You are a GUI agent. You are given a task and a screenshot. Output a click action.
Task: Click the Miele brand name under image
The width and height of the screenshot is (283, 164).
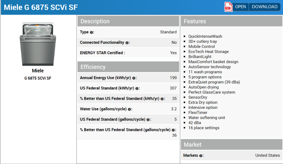[38, 70]
